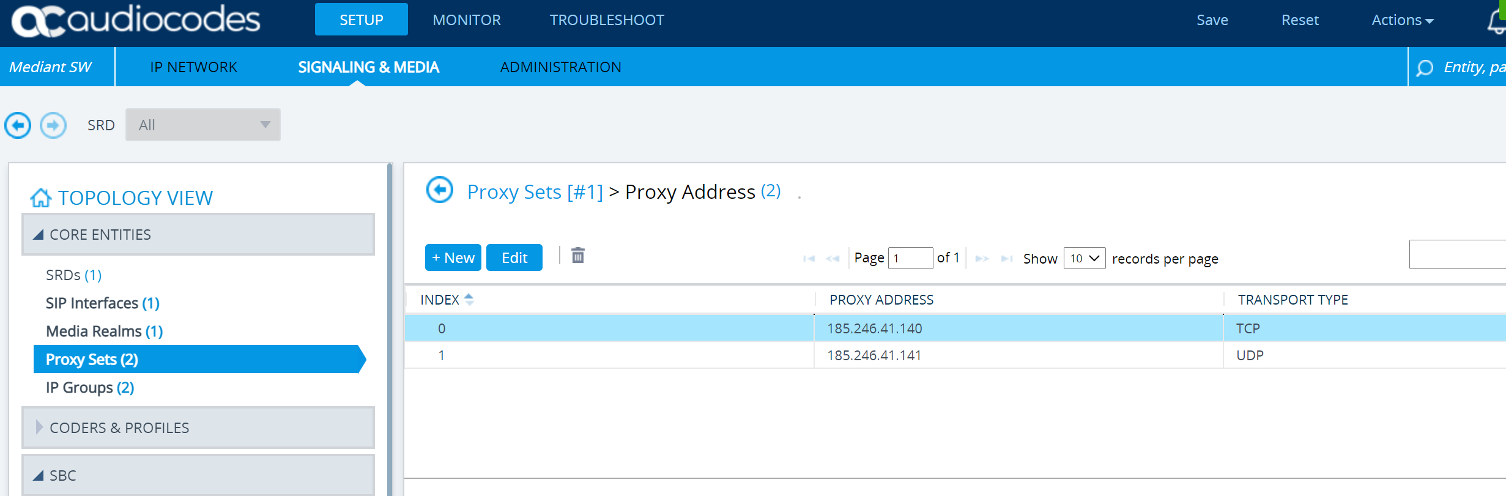
Task: Click the navigate back arrow near SRD
Action: click(18, 125)
